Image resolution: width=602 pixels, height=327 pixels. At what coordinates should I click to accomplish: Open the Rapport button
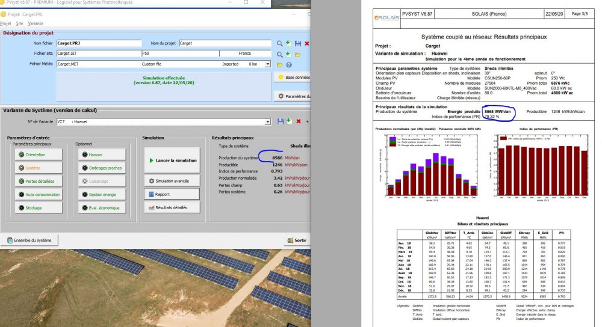click(x=172, y=194)
